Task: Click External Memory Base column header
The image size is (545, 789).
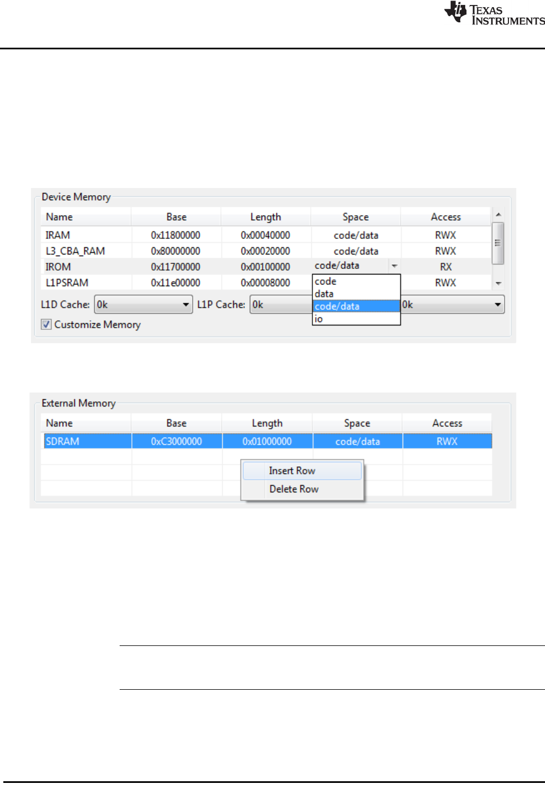Action: [176, 423]
